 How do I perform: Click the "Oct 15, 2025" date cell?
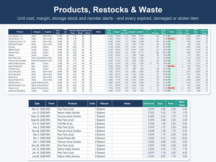pos(37,124)
